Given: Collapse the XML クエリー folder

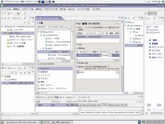Looking at the screenshot, I should [5, 33].
